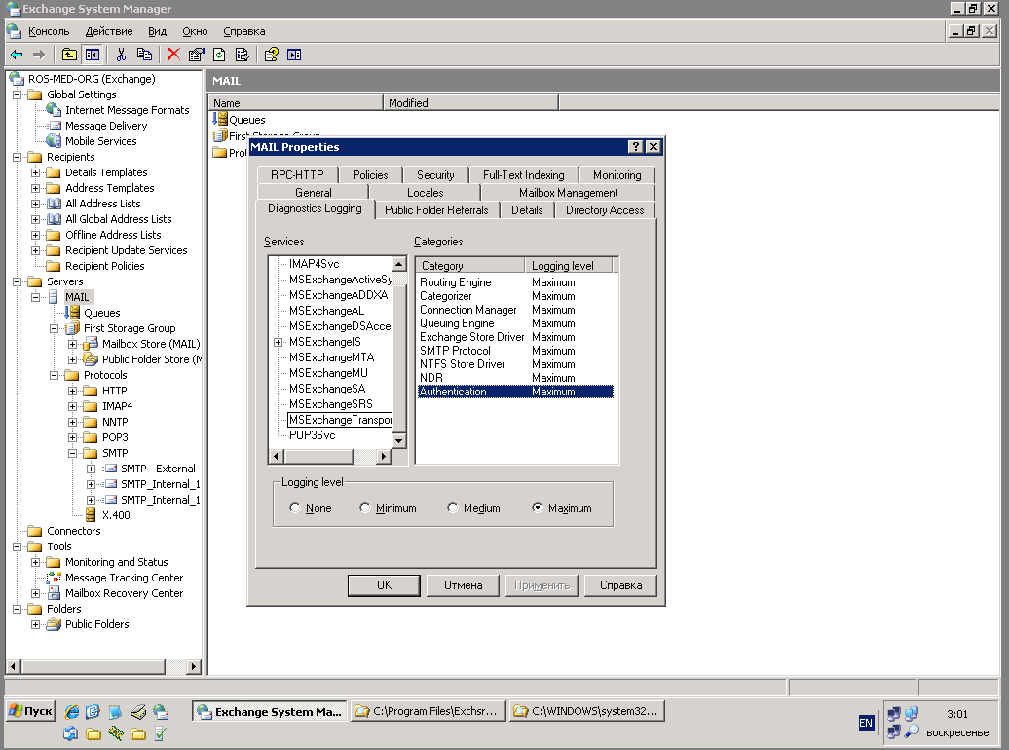Select the SMTP Protocol category row
Viewport: 1009px width, 750px height.
pos(515,351)
